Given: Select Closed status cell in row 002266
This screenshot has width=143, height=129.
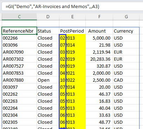Looking at the screenshot, I should 48,38.
